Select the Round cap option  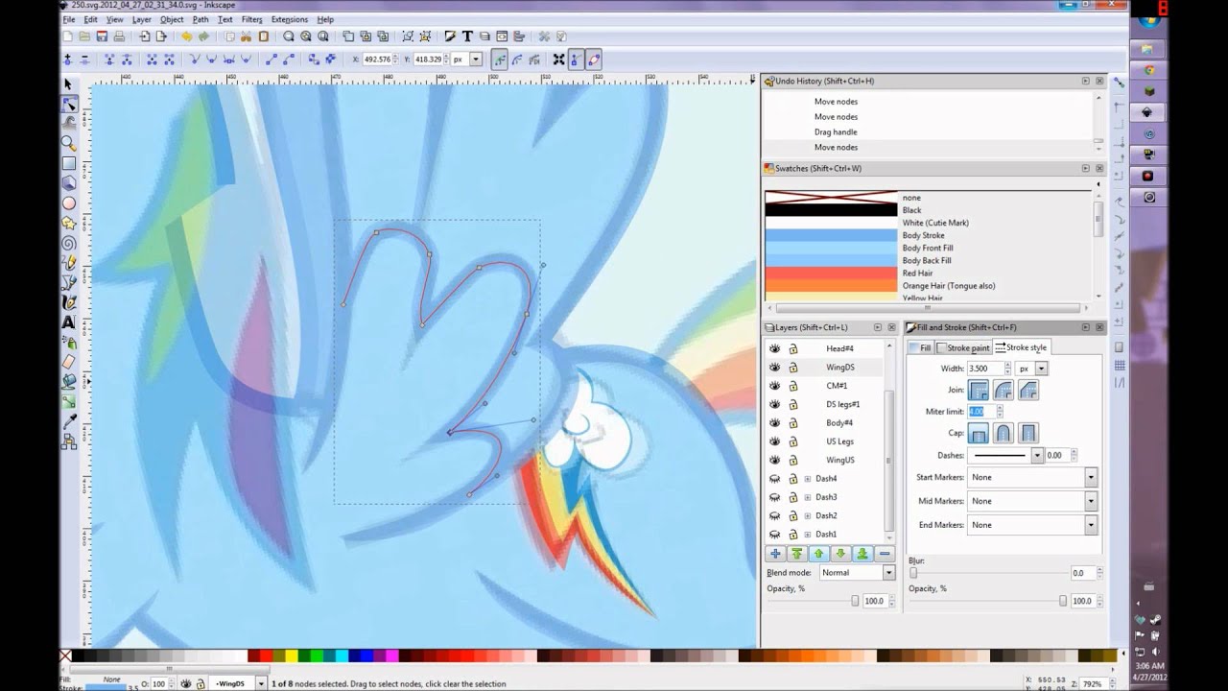(1003, 433)
